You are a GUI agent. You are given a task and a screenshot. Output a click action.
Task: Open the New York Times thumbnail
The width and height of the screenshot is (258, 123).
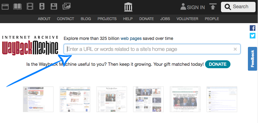(112, 99)
